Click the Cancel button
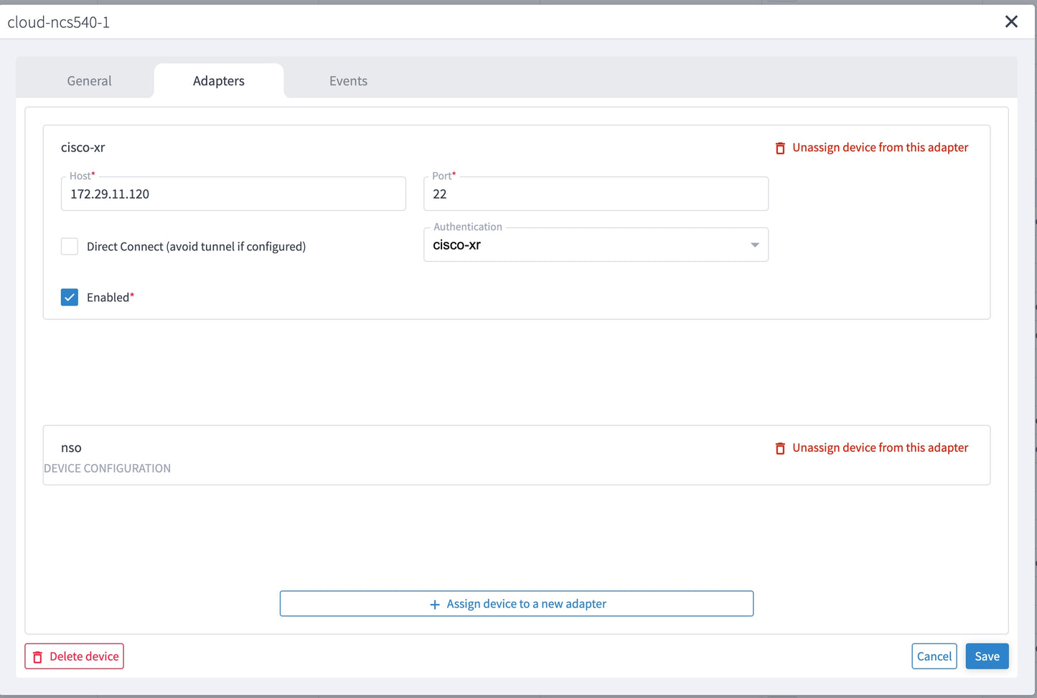Image resolution: width=1037 pixels, height=698 pixels. point(934,656)
